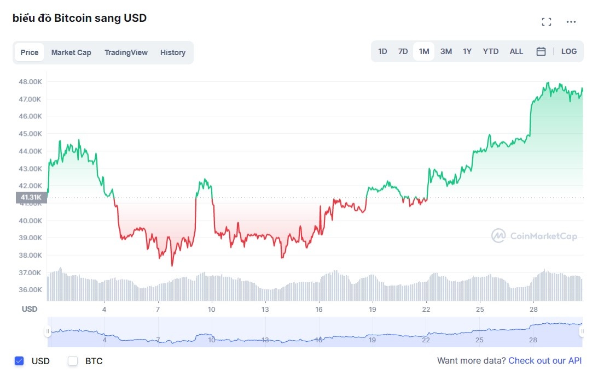Viewport: 598px width, 374px height.
Task: Toggle the 3M time range button
Action: 446,51
